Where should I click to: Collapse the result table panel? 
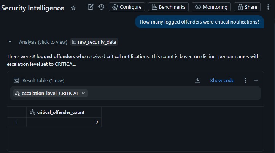coord(256,80)
